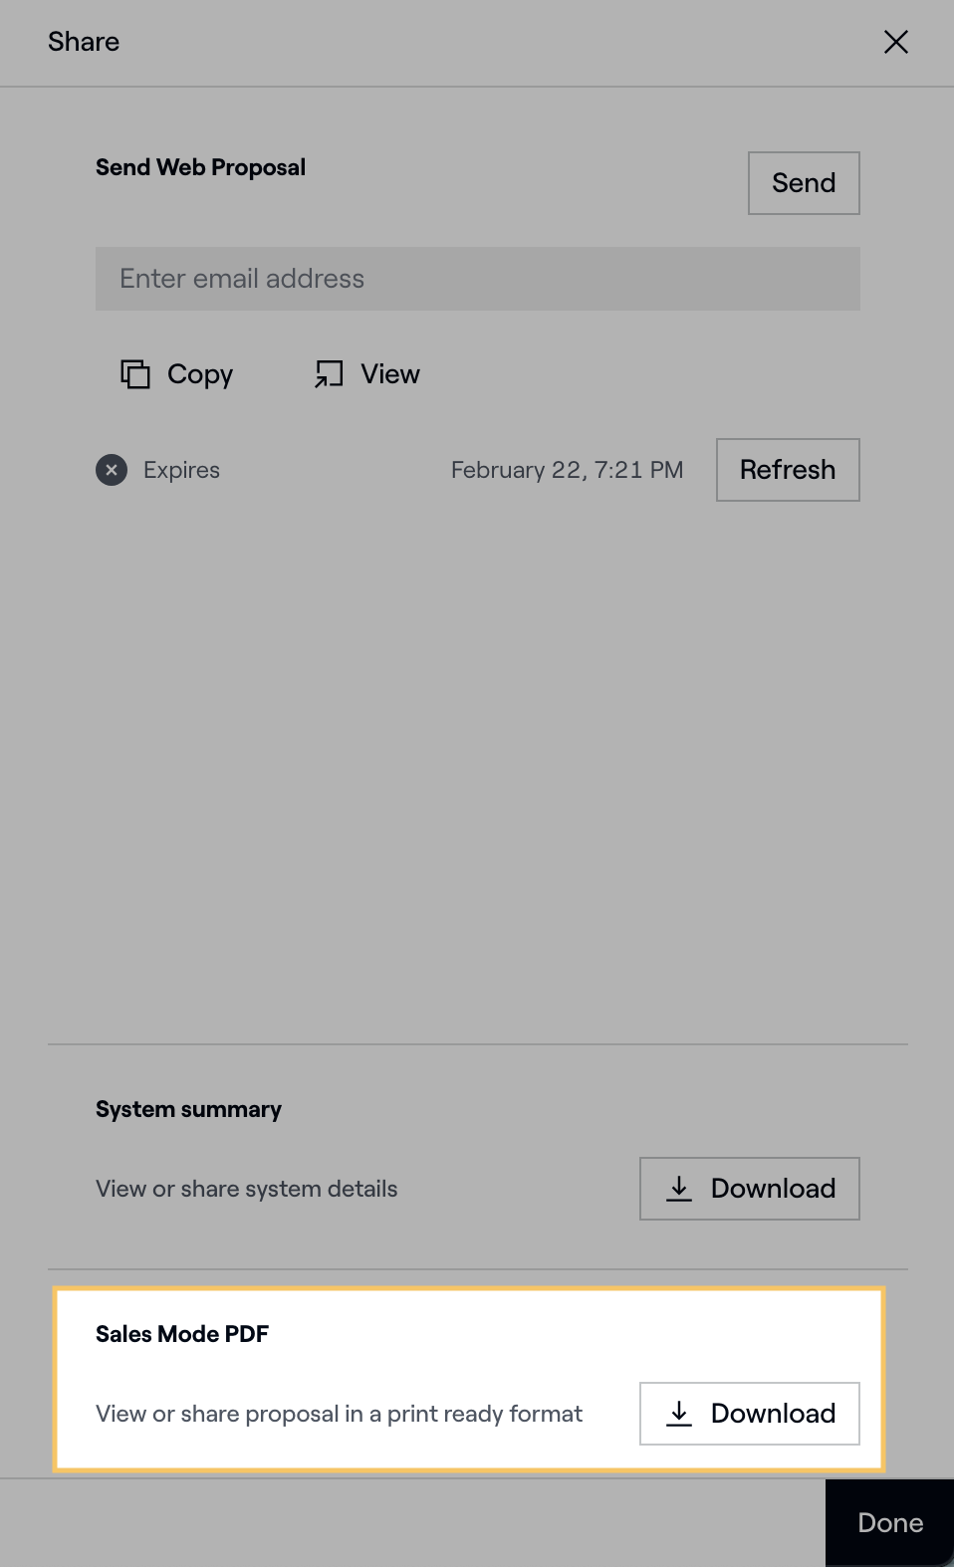954x1567 pixels.
Task: Click the View text label
Action: coord(390,374)
